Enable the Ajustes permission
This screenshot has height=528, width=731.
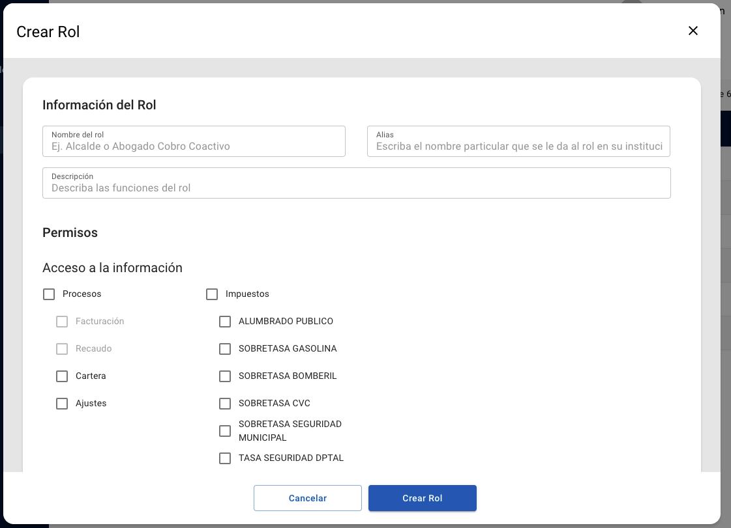click(62, 404)
